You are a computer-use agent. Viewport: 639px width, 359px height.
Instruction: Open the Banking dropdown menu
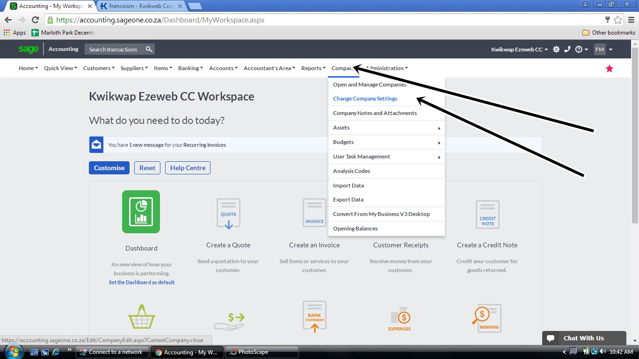coord(190,68)
